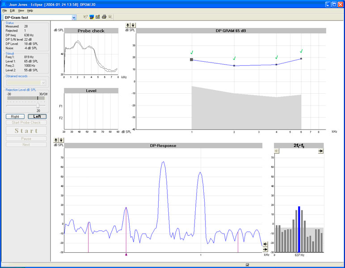Click the printer toolbar icon

point(104,17)
